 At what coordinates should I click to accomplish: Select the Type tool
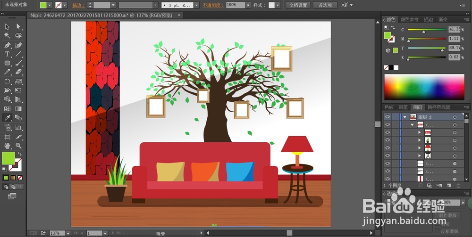[7, 54]
